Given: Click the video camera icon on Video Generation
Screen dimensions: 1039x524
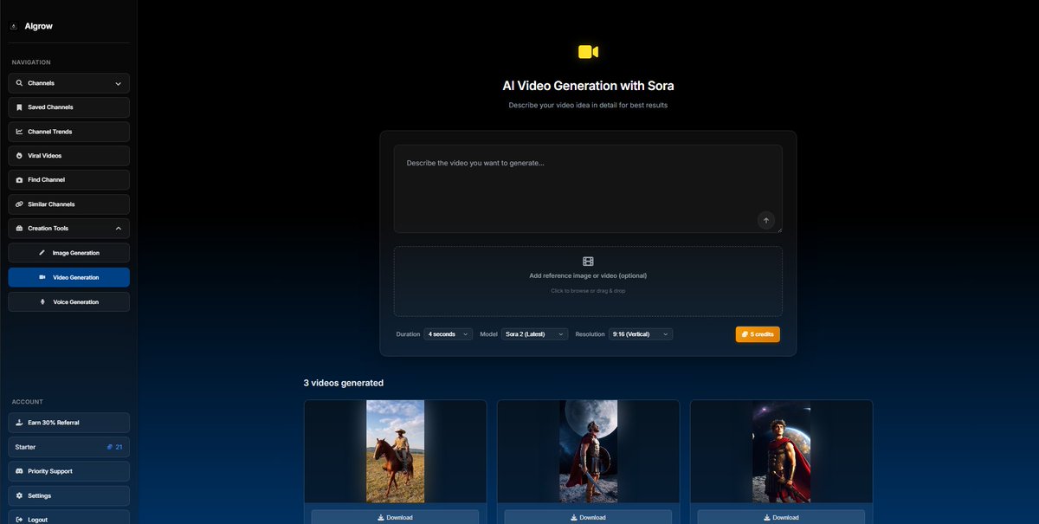Looking at the screenshot, I should point(43,277).
